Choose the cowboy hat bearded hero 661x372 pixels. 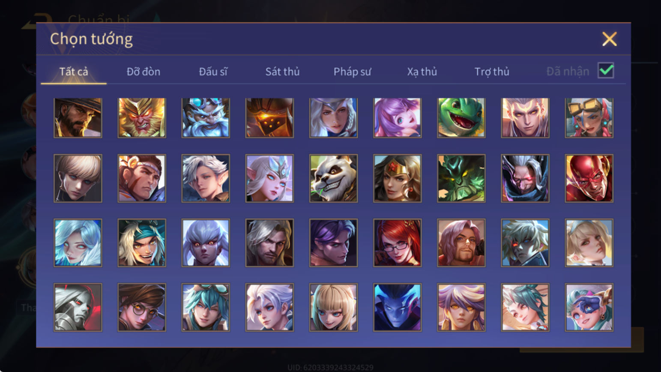(78, 118)
